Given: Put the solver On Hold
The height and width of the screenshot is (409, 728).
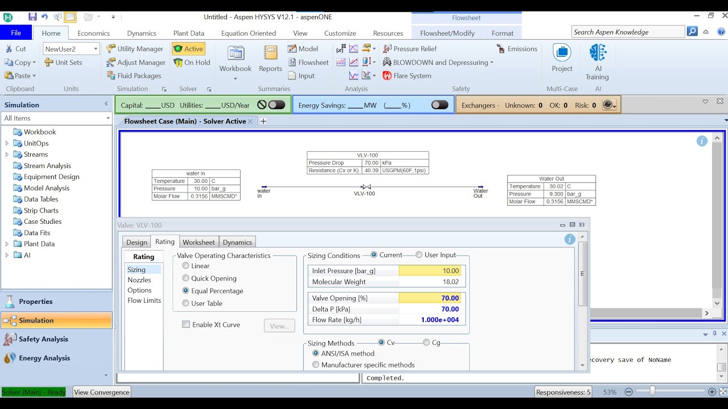Looking at the screenshot, I should (x=192, y=62).
